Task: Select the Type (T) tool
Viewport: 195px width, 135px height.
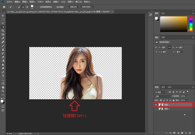Action: (x=3, y=76)
